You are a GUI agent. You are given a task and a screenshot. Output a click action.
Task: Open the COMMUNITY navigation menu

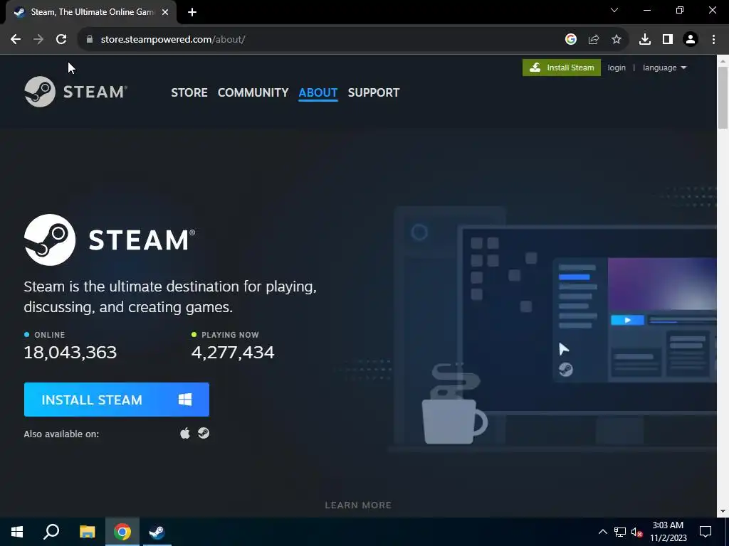coord(253,92)
